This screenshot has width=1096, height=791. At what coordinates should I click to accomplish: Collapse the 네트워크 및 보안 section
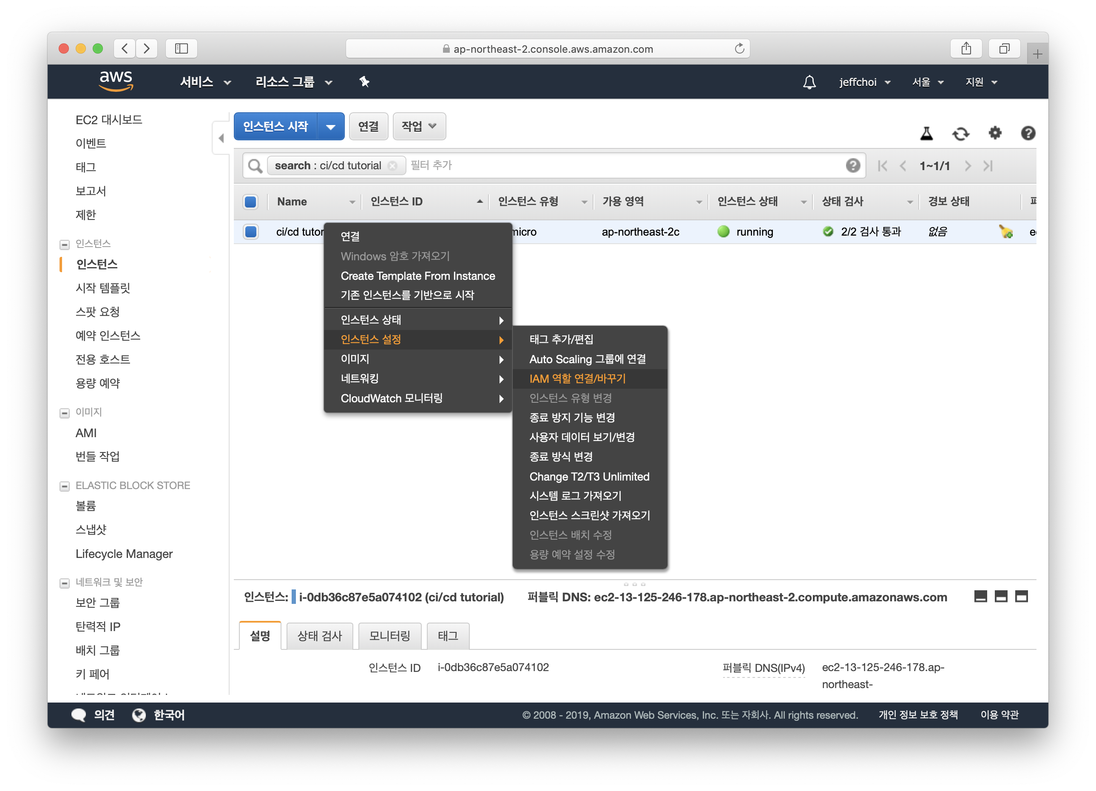[64, 583]
